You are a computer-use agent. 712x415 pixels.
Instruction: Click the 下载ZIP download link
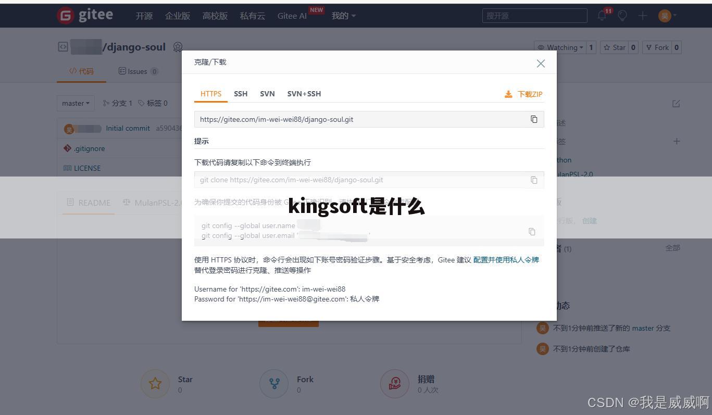523,94
